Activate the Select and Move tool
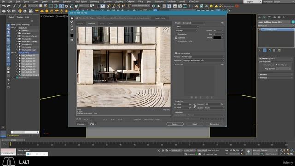 61,6
